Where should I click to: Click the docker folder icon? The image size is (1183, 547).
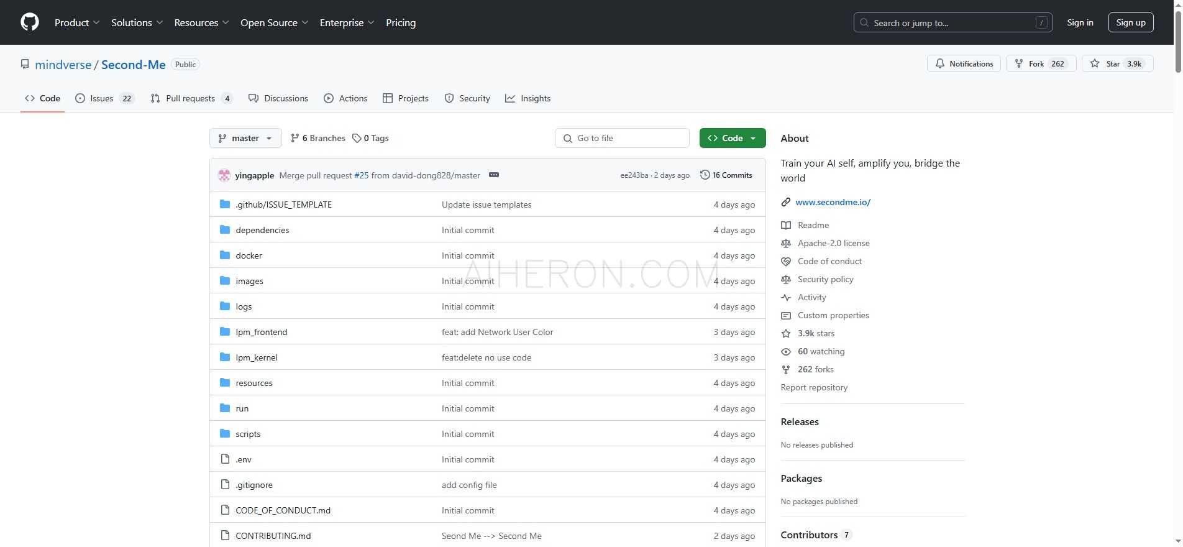pos(225,255)
